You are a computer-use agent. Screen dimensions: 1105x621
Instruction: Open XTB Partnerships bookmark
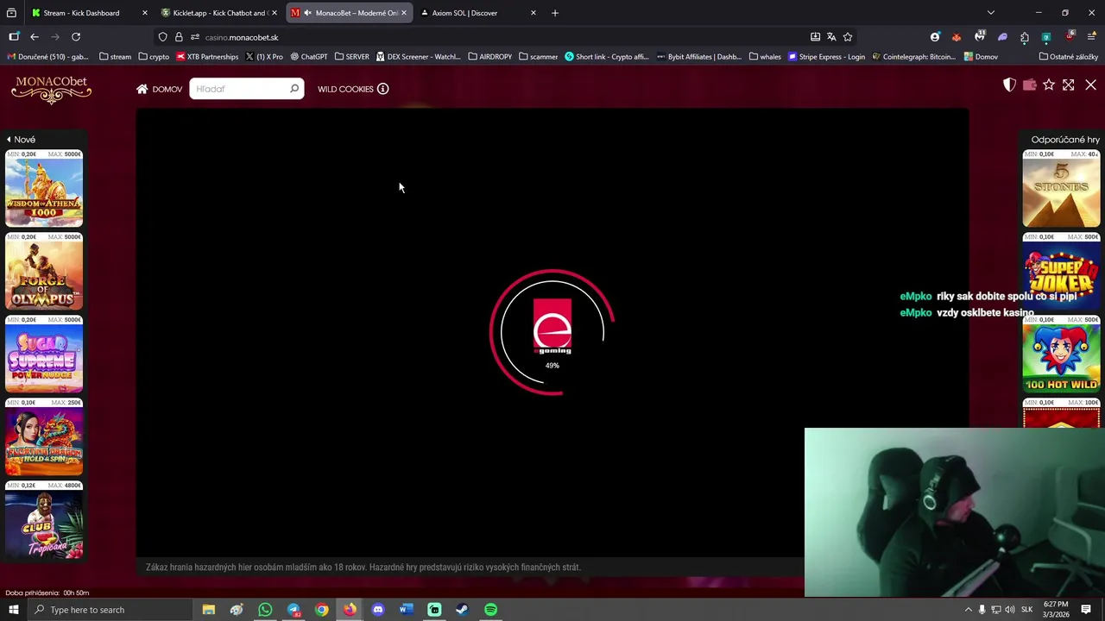(x=207, y=57)
